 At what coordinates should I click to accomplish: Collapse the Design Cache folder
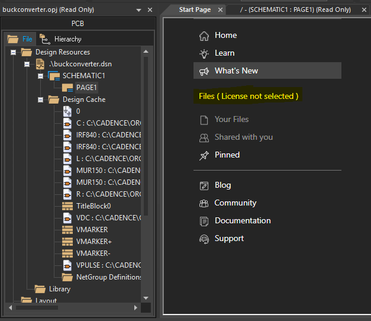40,99
